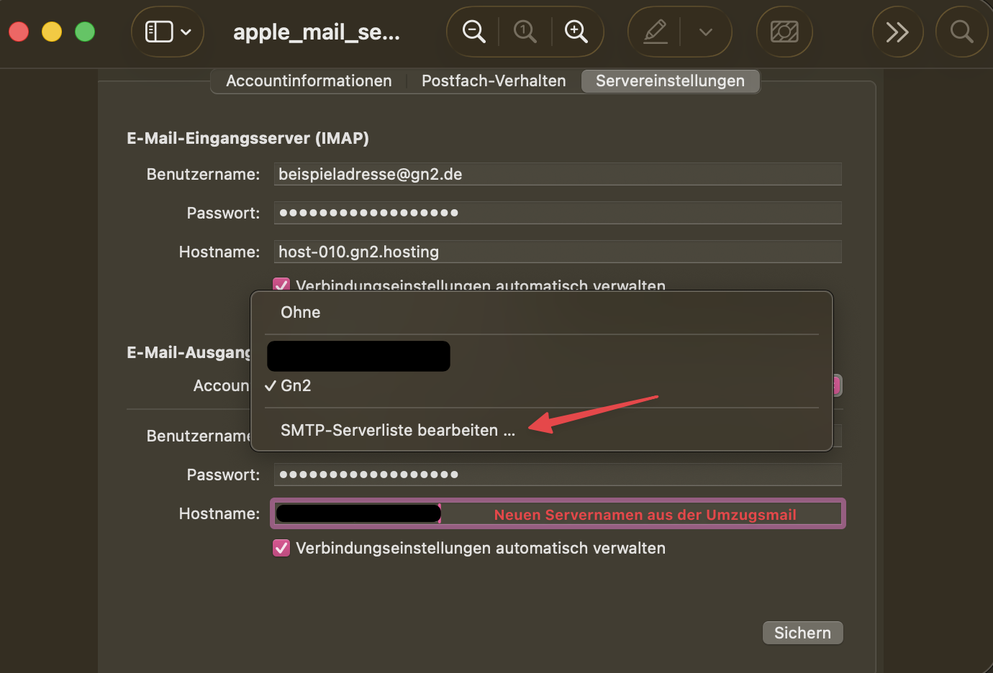Screen dimensions: 993x673
Task: Click the IMAP Hostname input field
Action: click(557, 252)
